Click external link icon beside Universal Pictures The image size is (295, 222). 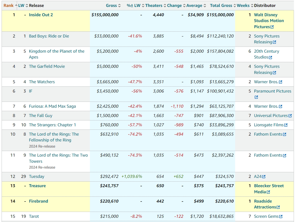click(290, 116)
